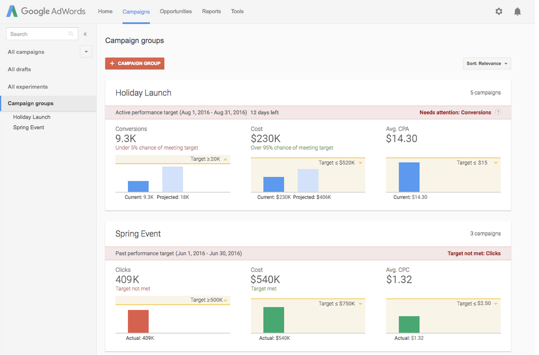The height and width of the screenshot is (355, 539).
Task: Expand the All campaigns dropdown arrow
Action: pos(85,51)
